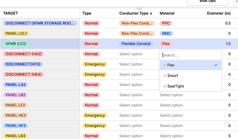This screenshot has width=238, height=139.
Task: Open Conductor Type Select option for DISCONNECT (HA2)
Action: (x=131, y=54)
